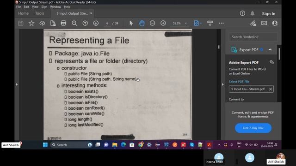Click the document vertical scrollbar thumb
The width and height of the screenshot is (296, 166).
[x=219, y=47]
